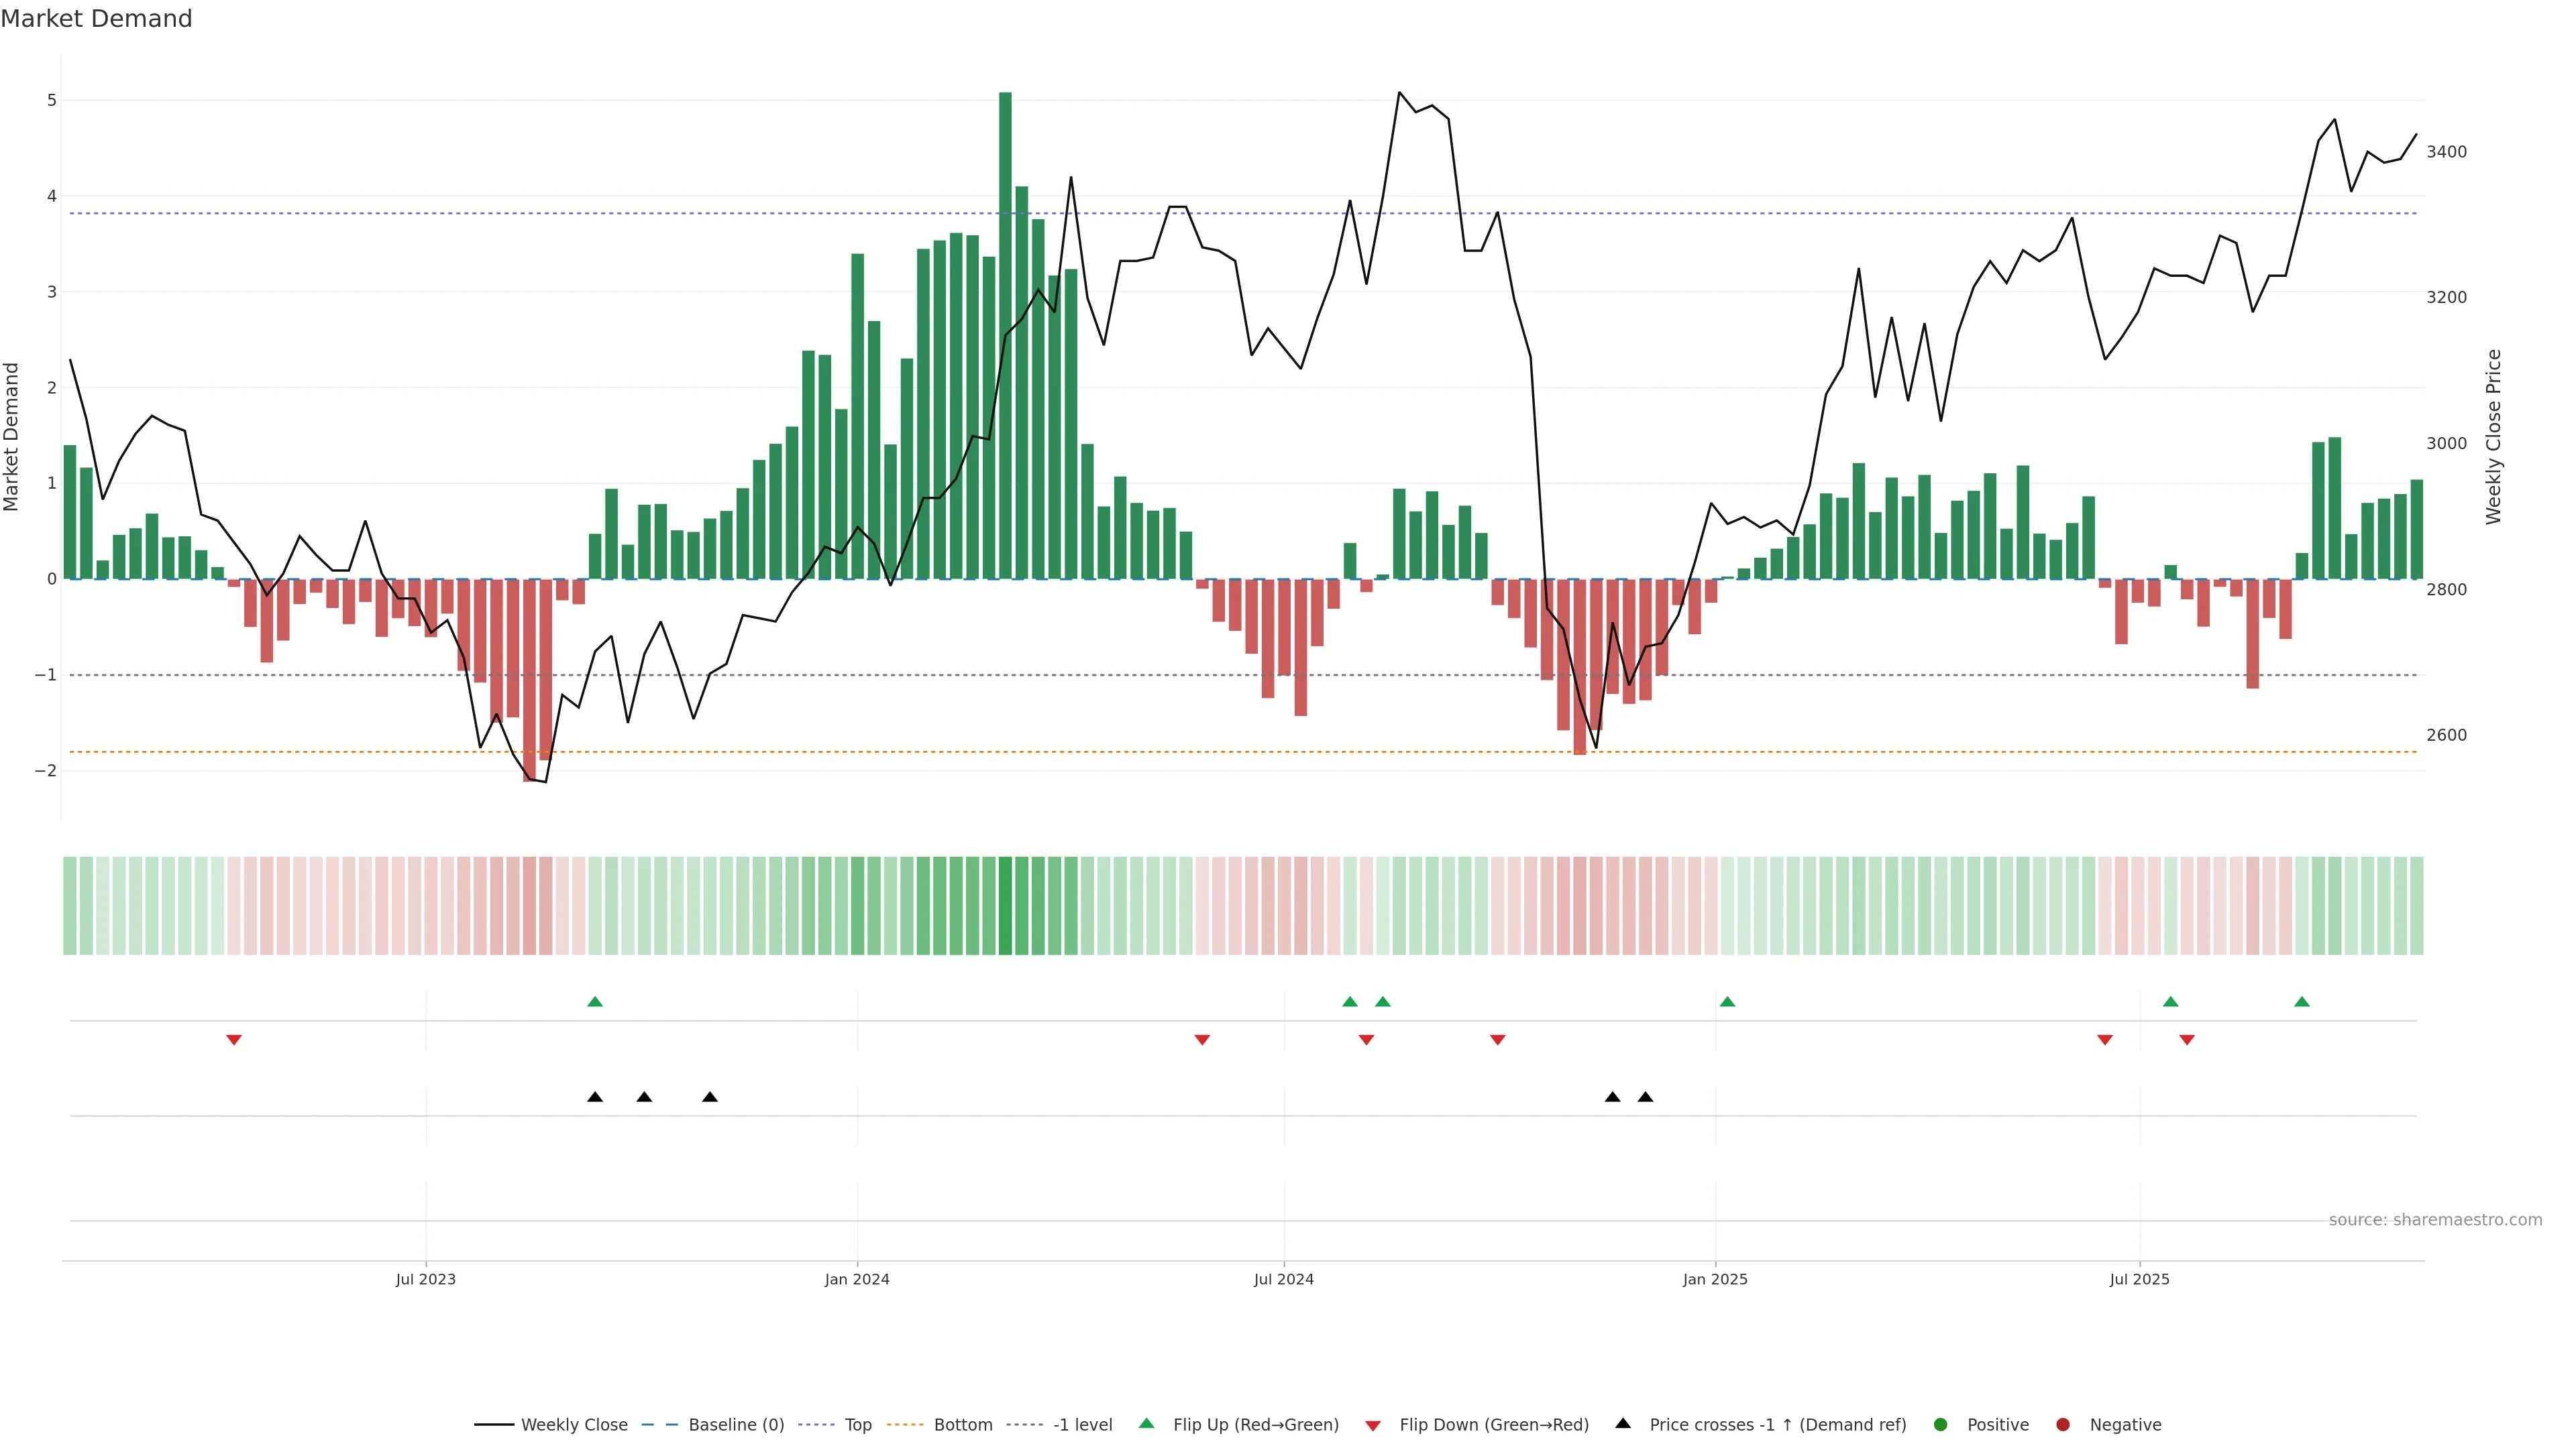
Task: Click black Price crosses triangle in legend
Action: pos(1623,1424)
